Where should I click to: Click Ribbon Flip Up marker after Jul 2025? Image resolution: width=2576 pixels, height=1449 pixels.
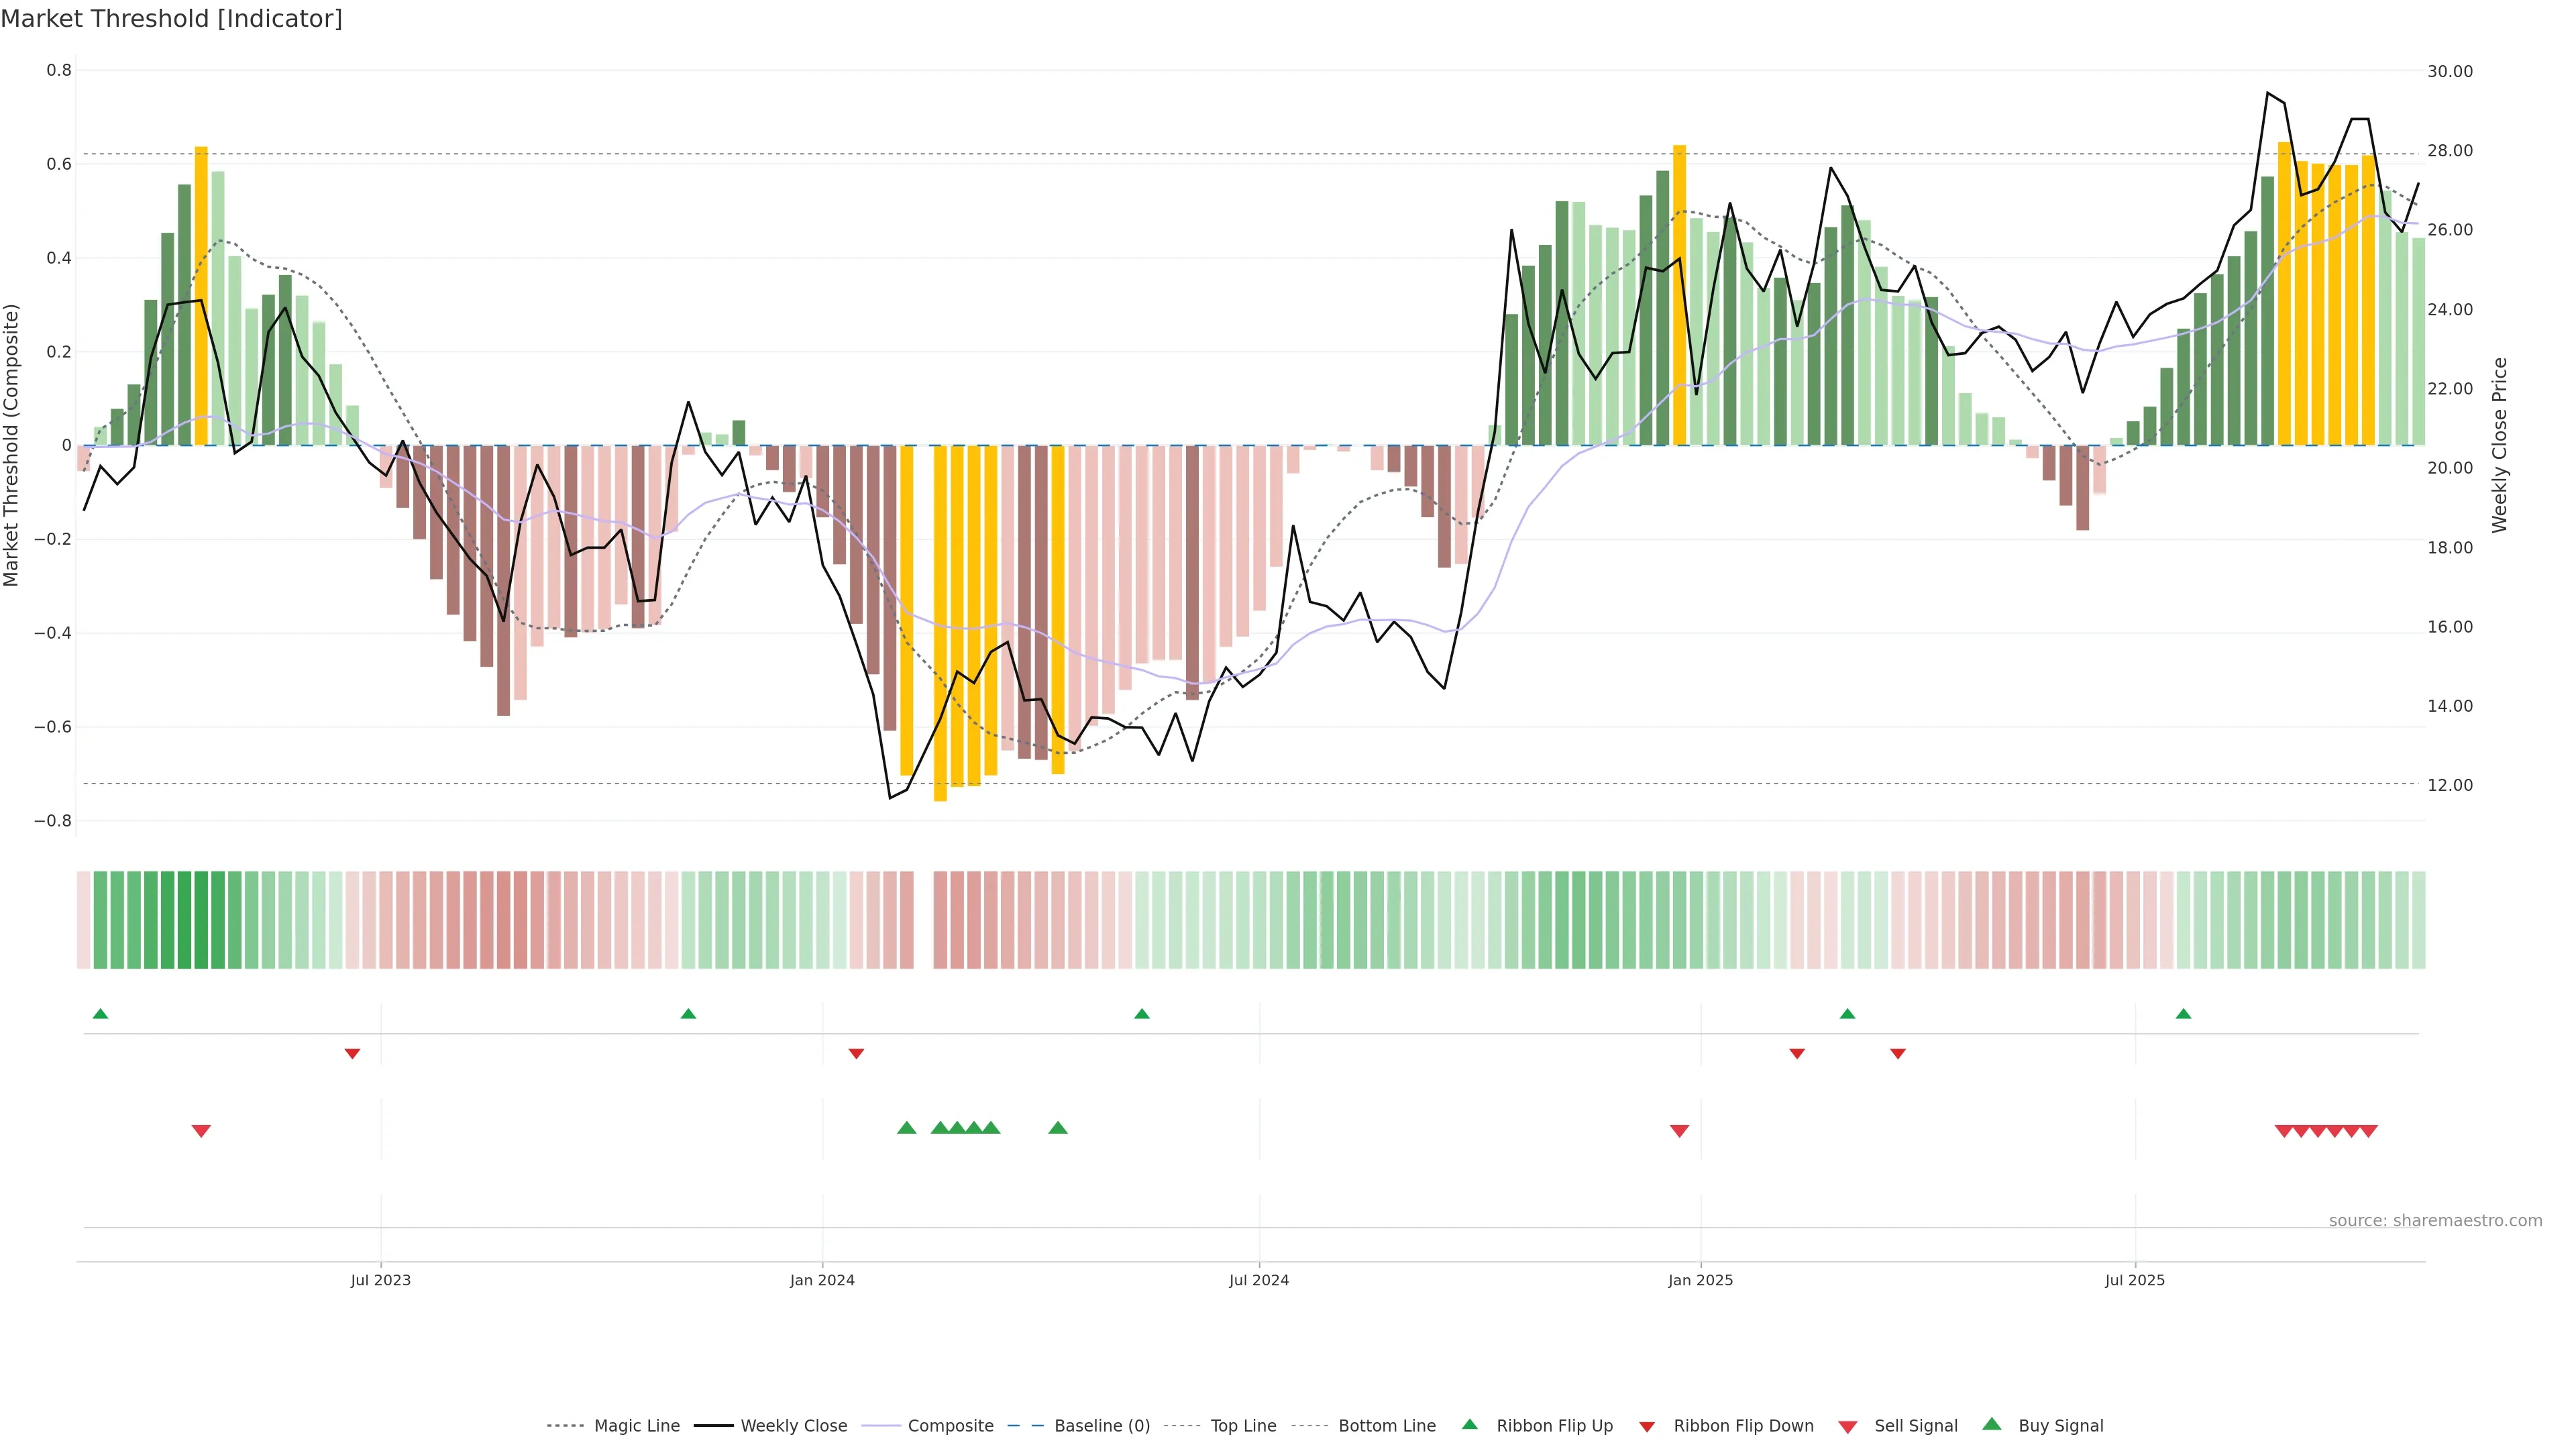pos(2183,1014)
